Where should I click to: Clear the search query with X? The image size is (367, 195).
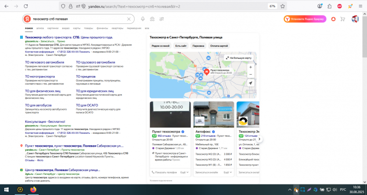(x=129, y=19)
